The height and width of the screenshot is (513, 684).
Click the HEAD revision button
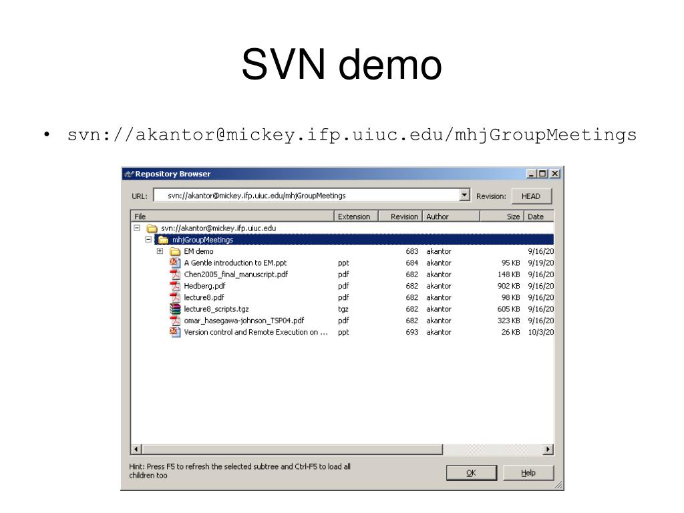pos(531,196)
